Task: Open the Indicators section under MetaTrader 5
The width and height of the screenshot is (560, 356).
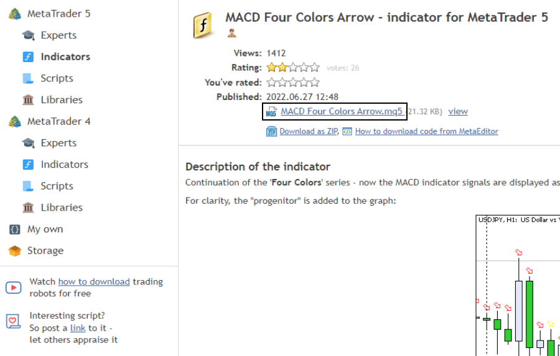Action: pos(65,57)
